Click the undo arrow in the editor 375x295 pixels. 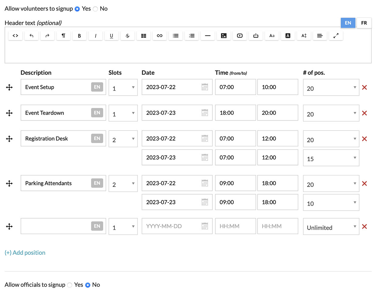[31, 36]
